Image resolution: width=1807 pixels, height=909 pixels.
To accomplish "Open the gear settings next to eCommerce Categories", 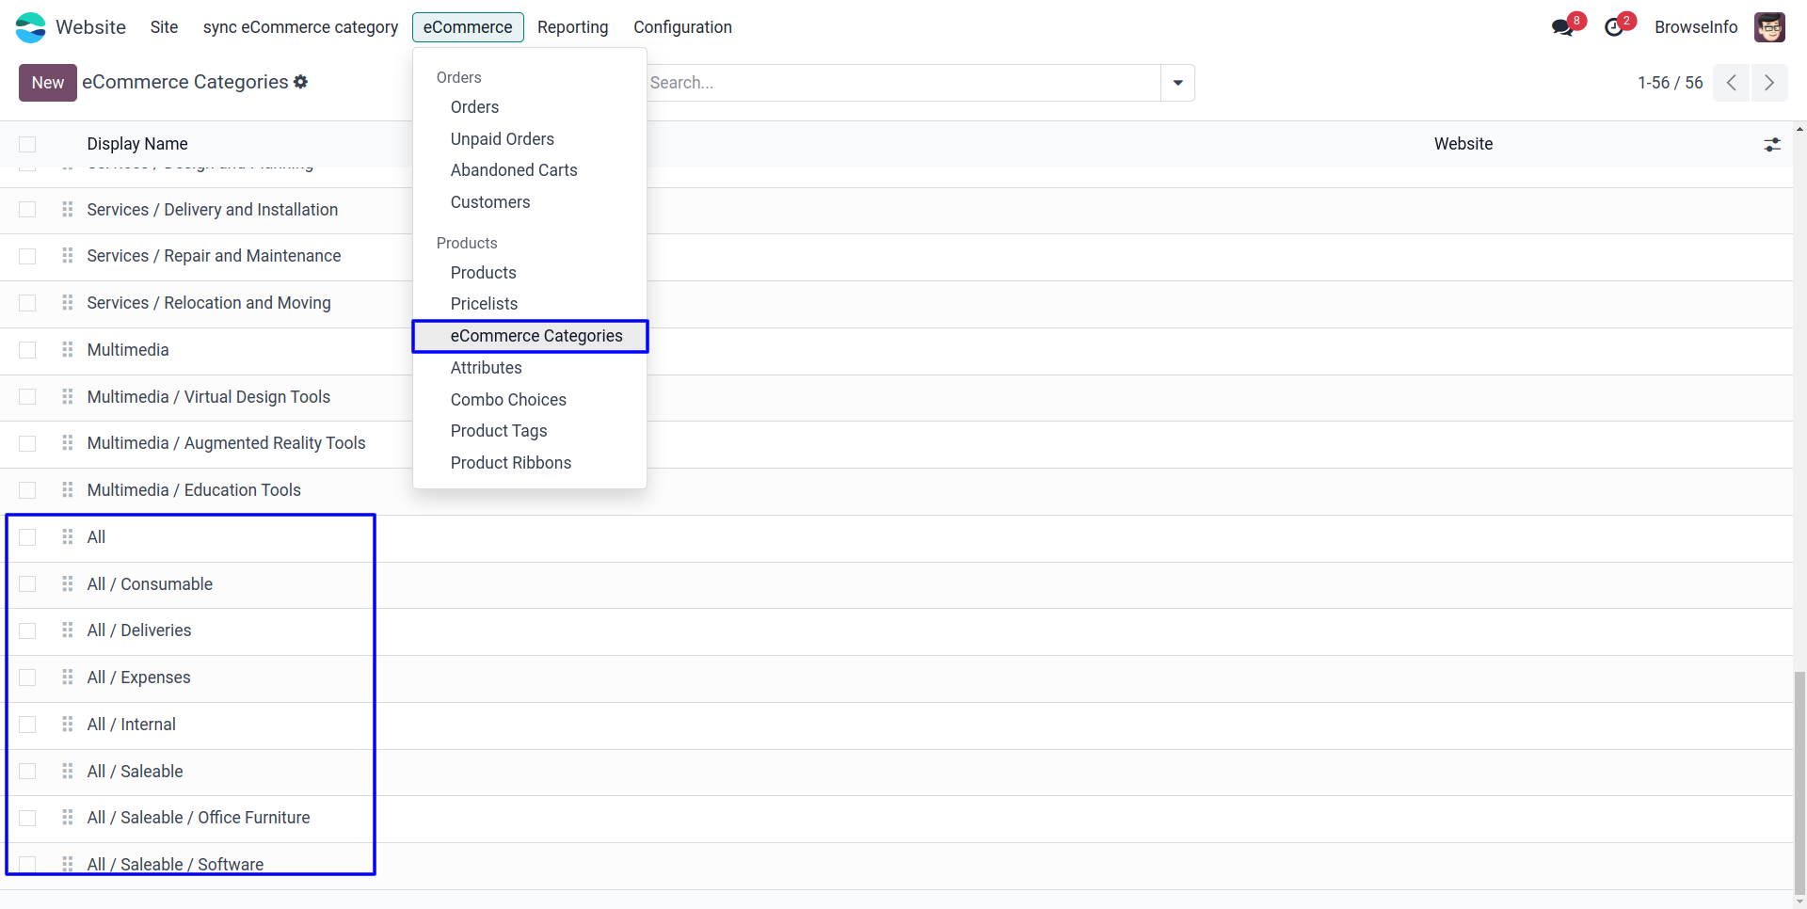I will pyautogui.click(x=301, y=82).
